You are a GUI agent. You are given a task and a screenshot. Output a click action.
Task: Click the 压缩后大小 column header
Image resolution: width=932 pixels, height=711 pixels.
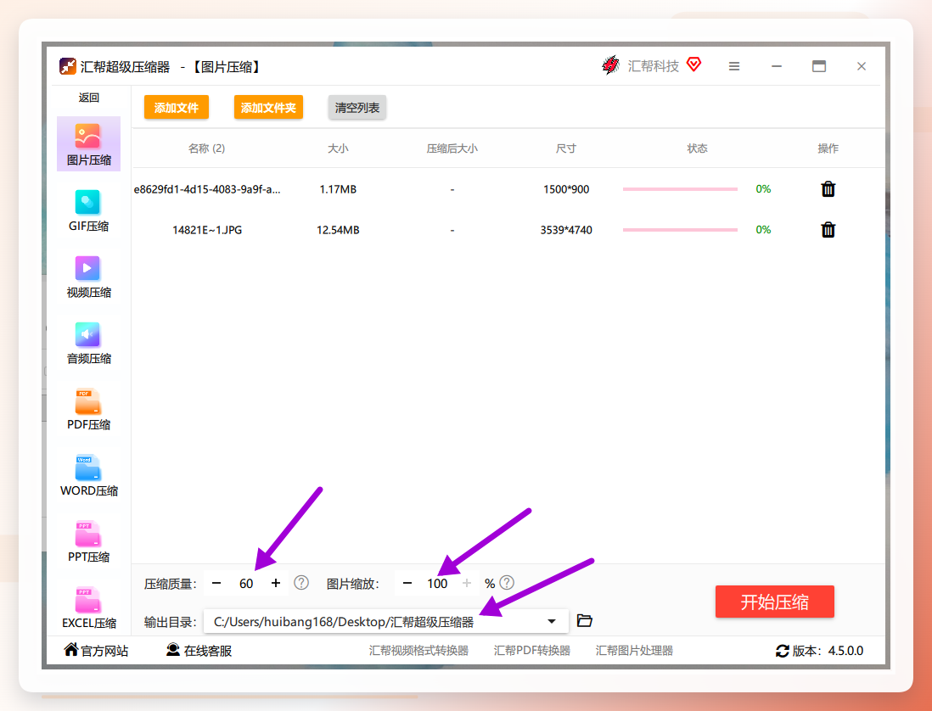coord(452,148)
